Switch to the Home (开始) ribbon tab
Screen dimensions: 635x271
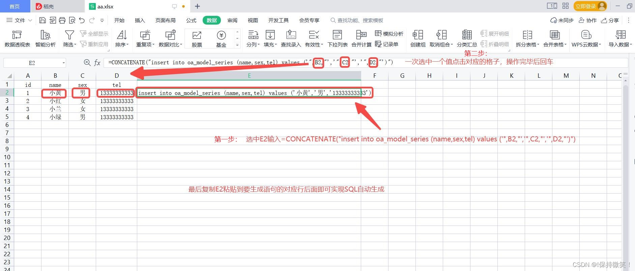(x=119, y=20)
